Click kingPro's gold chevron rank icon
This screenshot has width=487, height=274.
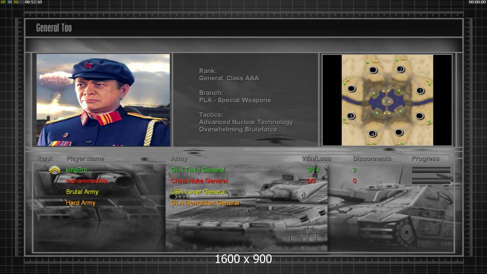[x=54, y=170]
